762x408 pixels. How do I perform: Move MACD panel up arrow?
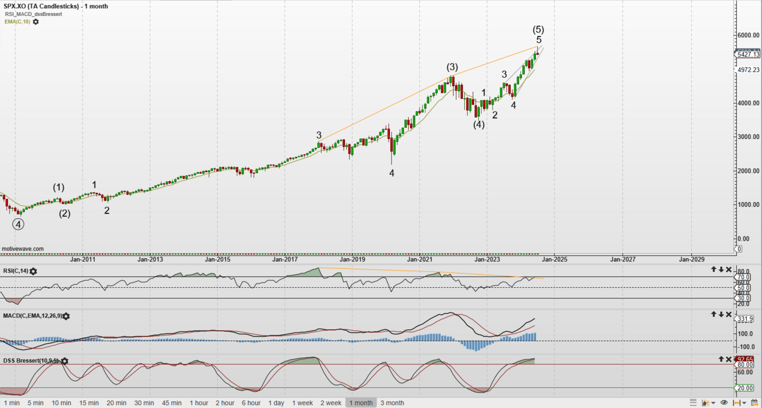712,314
